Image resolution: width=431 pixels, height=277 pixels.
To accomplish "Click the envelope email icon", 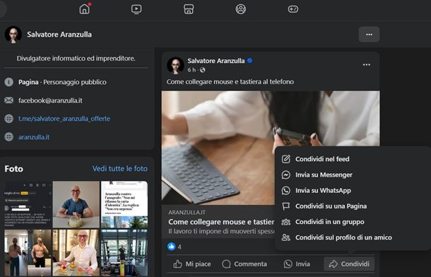I will point(8,100).
